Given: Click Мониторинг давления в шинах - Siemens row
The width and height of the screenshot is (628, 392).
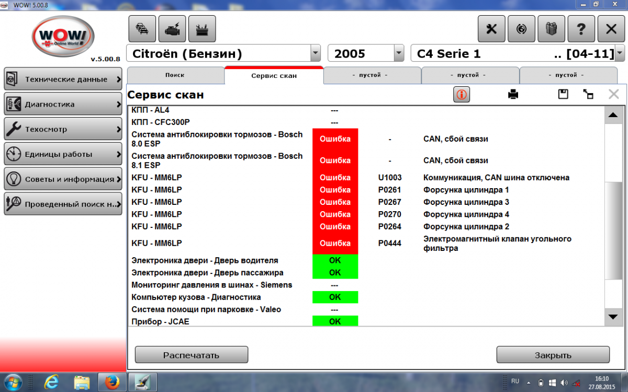Looking at the screenshot, I should 366,285.
